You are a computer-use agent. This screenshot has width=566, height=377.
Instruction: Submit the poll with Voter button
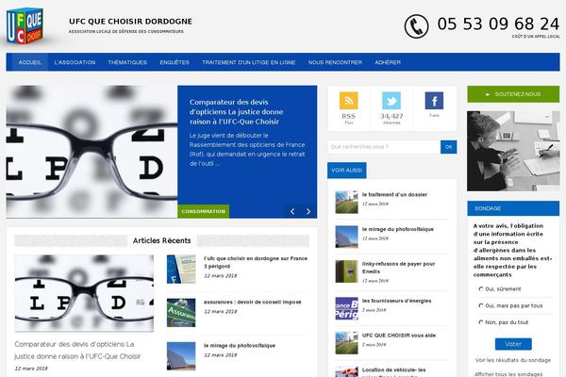(x=513, y=344)
